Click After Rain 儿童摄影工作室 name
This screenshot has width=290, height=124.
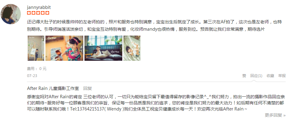53,88
